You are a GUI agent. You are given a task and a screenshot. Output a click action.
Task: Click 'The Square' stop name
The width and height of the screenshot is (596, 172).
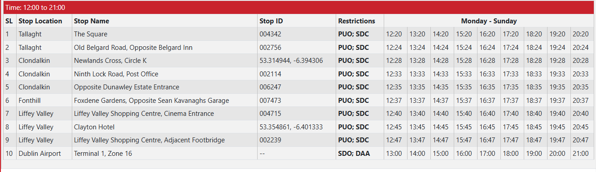tap(91, 34)
